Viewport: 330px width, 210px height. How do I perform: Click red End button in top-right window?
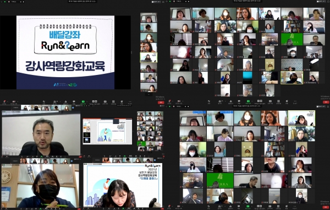tap(326, 102)
